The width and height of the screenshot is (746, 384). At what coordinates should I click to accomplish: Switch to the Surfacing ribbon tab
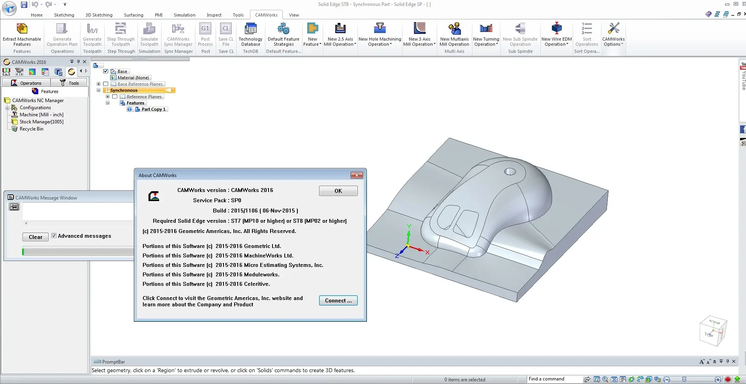click(x=133, y=15)
